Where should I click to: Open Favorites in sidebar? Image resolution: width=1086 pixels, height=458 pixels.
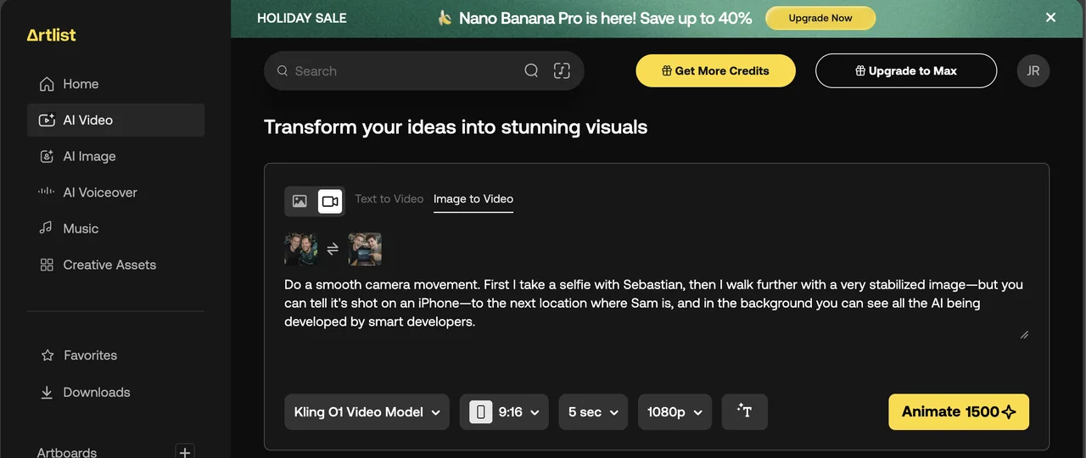click(115, 355)
